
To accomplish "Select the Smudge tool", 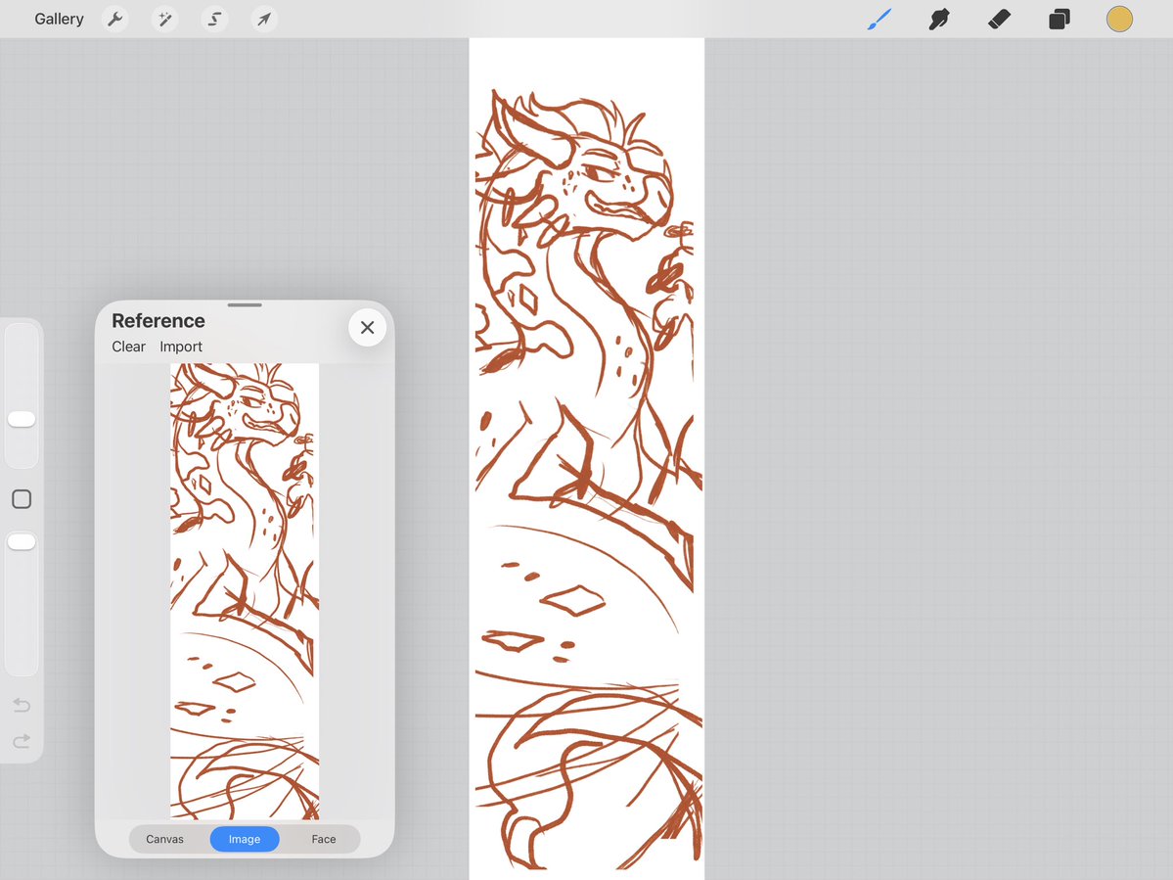I will [939, 19].
